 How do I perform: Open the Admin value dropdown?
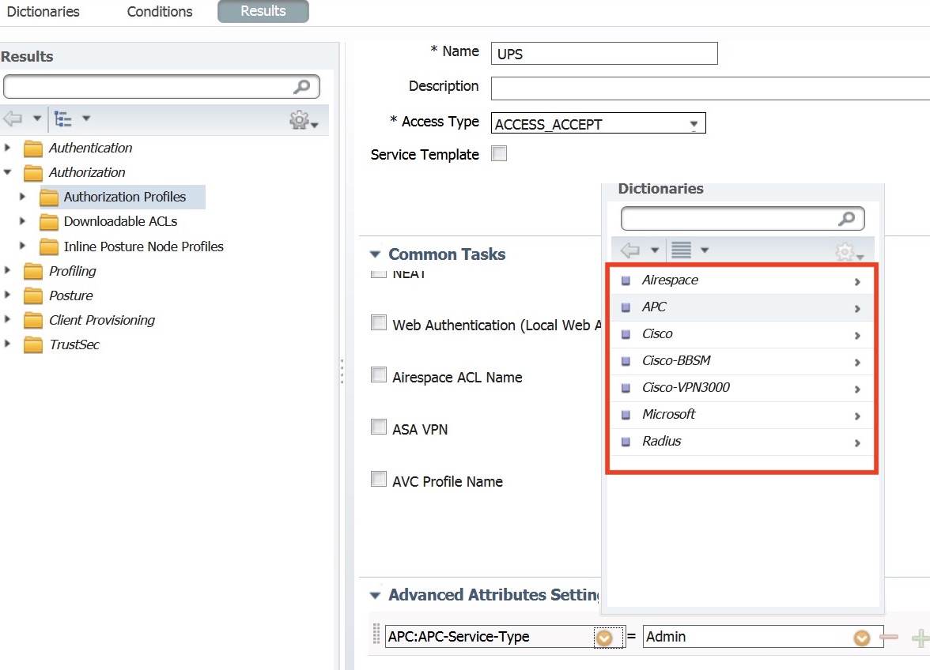861,637
